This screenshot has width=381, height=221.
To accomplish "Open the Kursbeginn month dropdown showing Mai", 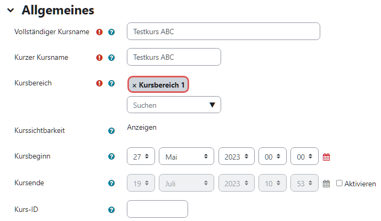I will click(x=187, y=156).
